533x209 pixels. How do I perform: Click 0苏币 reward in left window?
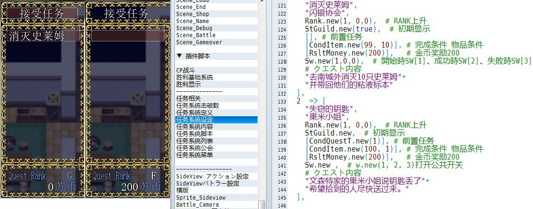62,187
